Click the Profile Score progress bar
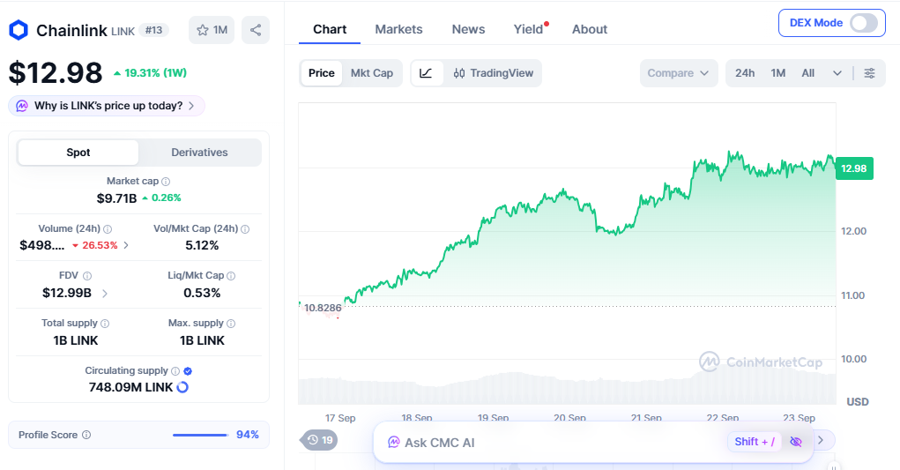 [200, 435]
